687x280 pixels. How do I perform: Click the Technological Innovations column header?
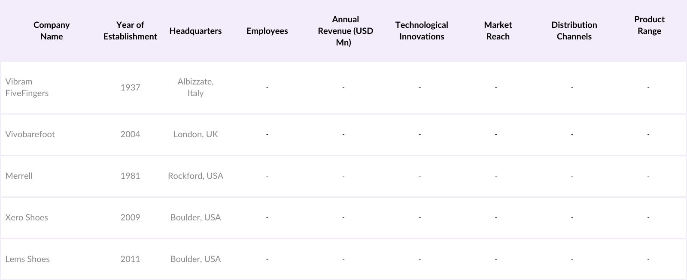[x=422, y=31]
